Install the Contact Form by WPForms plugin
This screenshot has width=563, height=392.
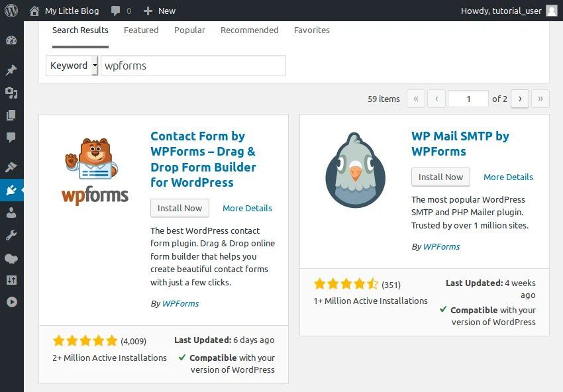click(179, 208)
